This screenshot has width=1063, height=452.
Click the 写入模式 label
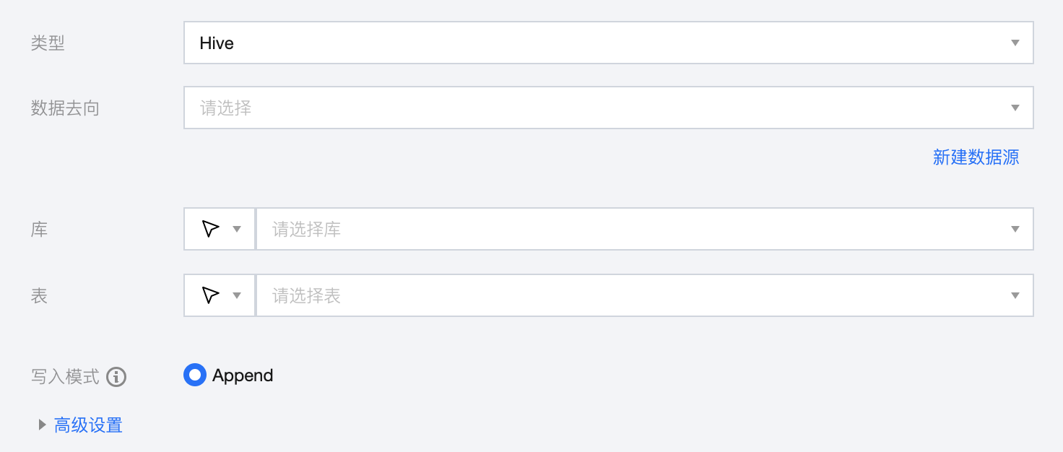click(x=65, y=377)
